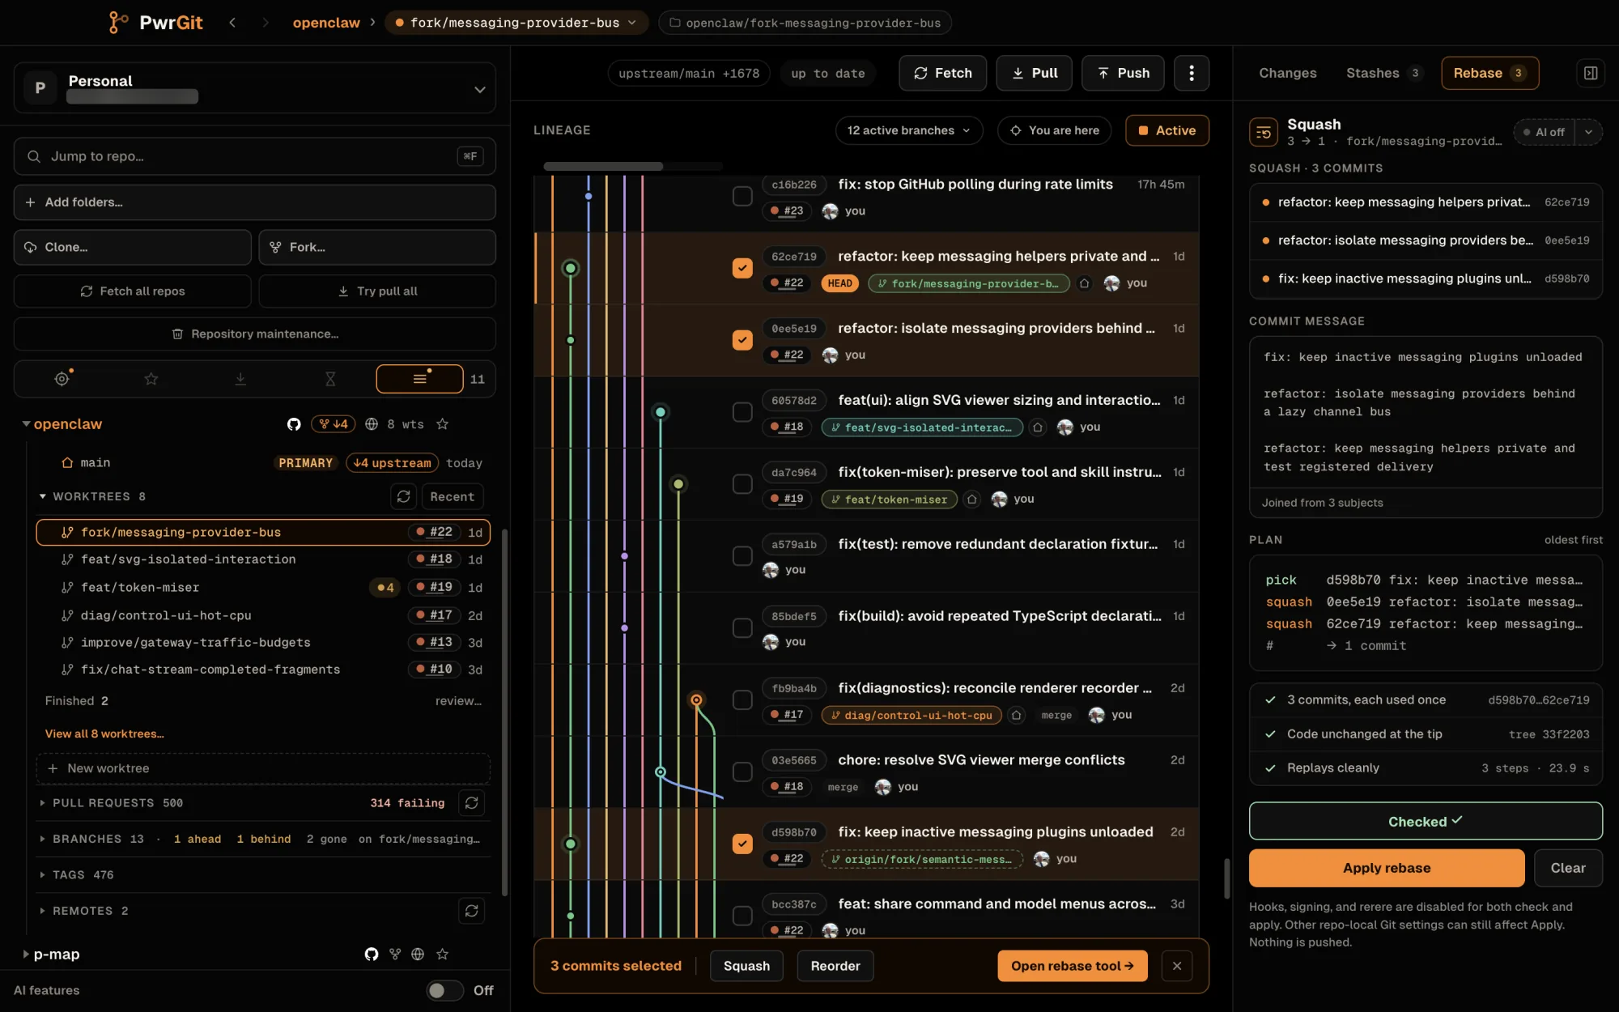Click the p-map fork icon
The height and width of the screenshot is (1012, 1619).
coord(395,955)
